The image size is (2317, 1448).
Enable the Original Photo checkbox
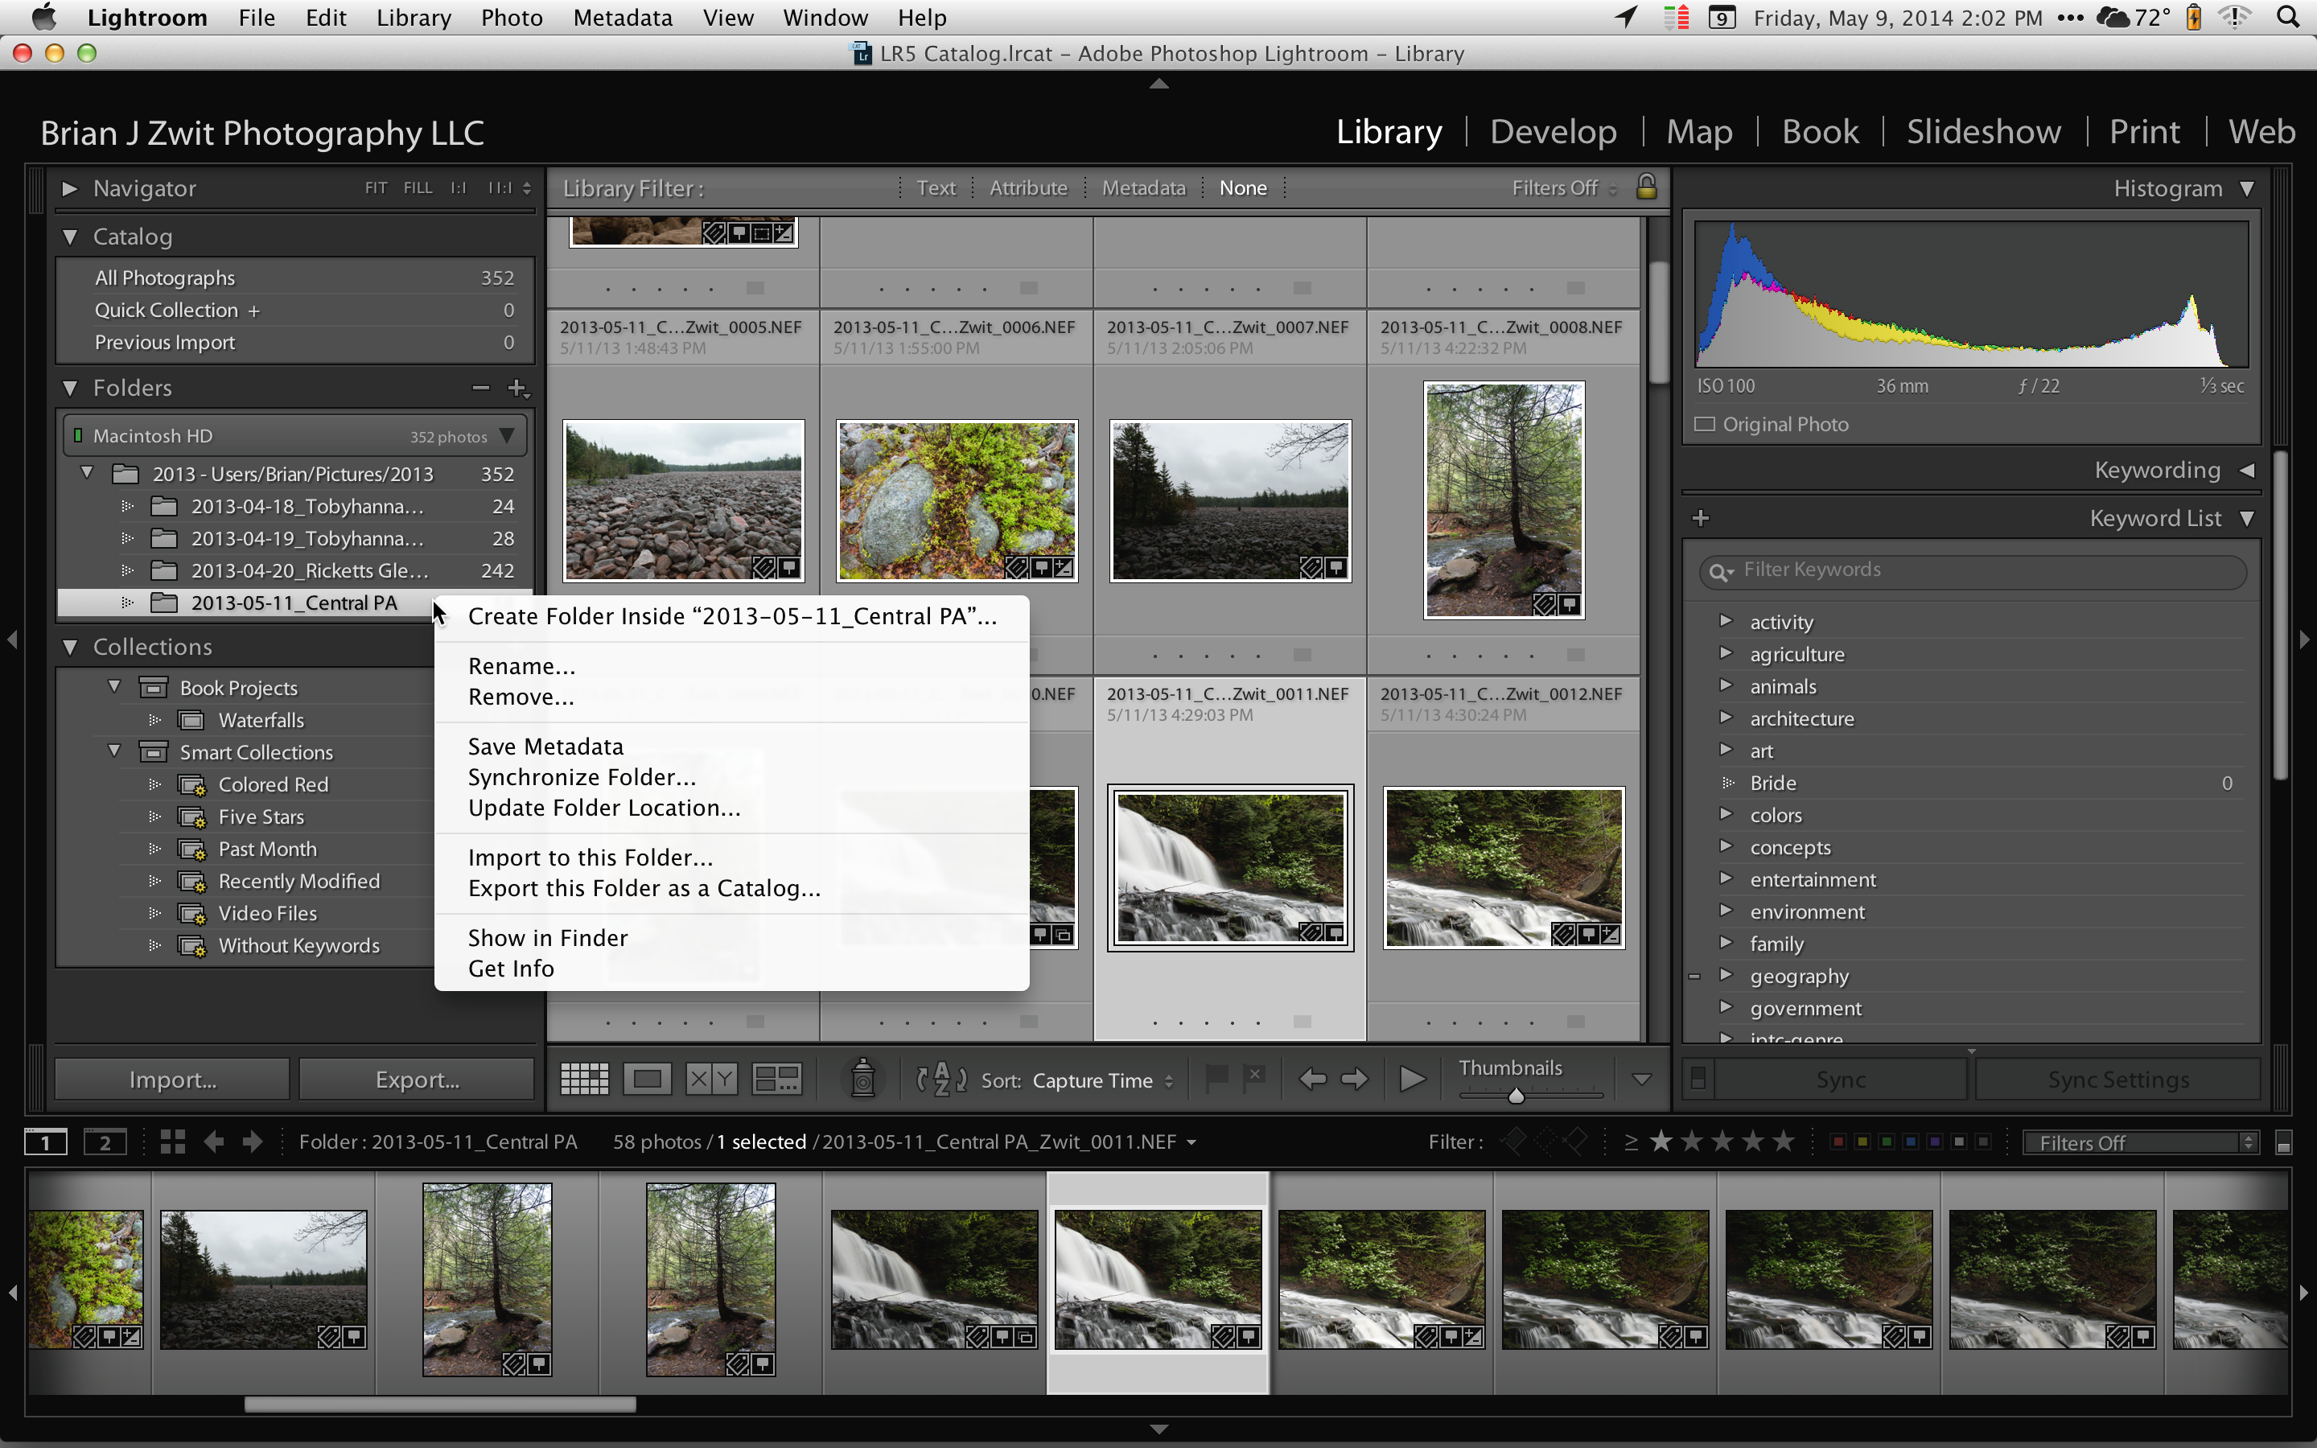coord(1704,424)
